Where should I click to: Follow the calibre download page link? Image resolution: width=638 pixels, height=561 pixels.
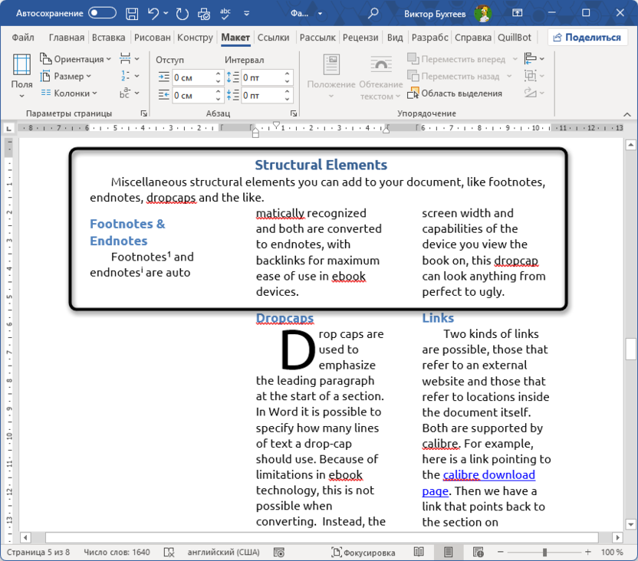coord(489,475)
